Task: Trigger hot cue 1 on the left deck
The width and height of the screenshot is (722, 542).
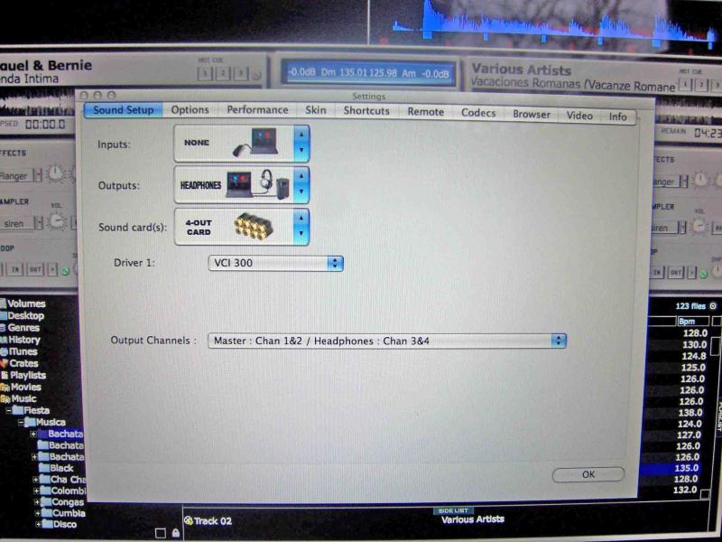Action: pos(206,73)
